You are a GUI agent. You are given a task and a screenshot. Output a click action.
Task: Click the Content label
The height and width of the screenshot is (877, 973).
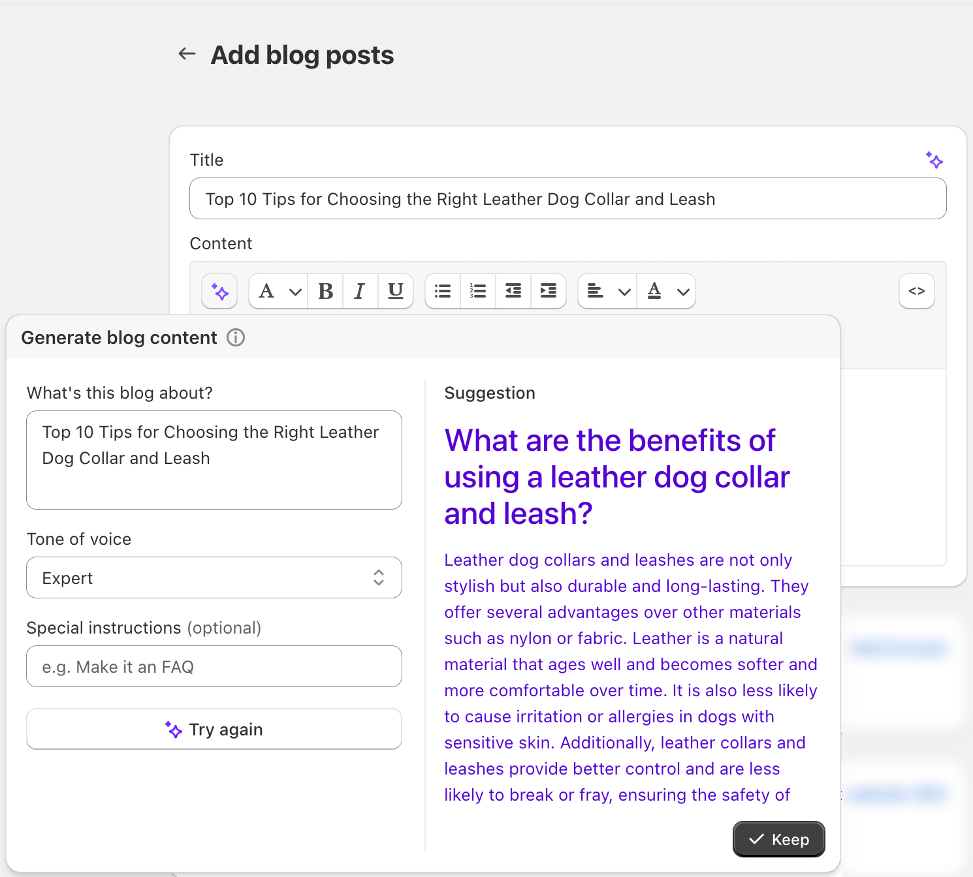pos(221,243)
